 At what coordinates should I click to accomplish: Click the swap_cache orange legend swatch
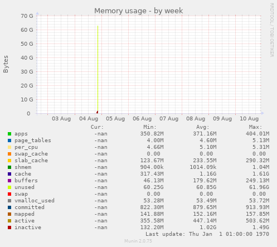(9, 154)
